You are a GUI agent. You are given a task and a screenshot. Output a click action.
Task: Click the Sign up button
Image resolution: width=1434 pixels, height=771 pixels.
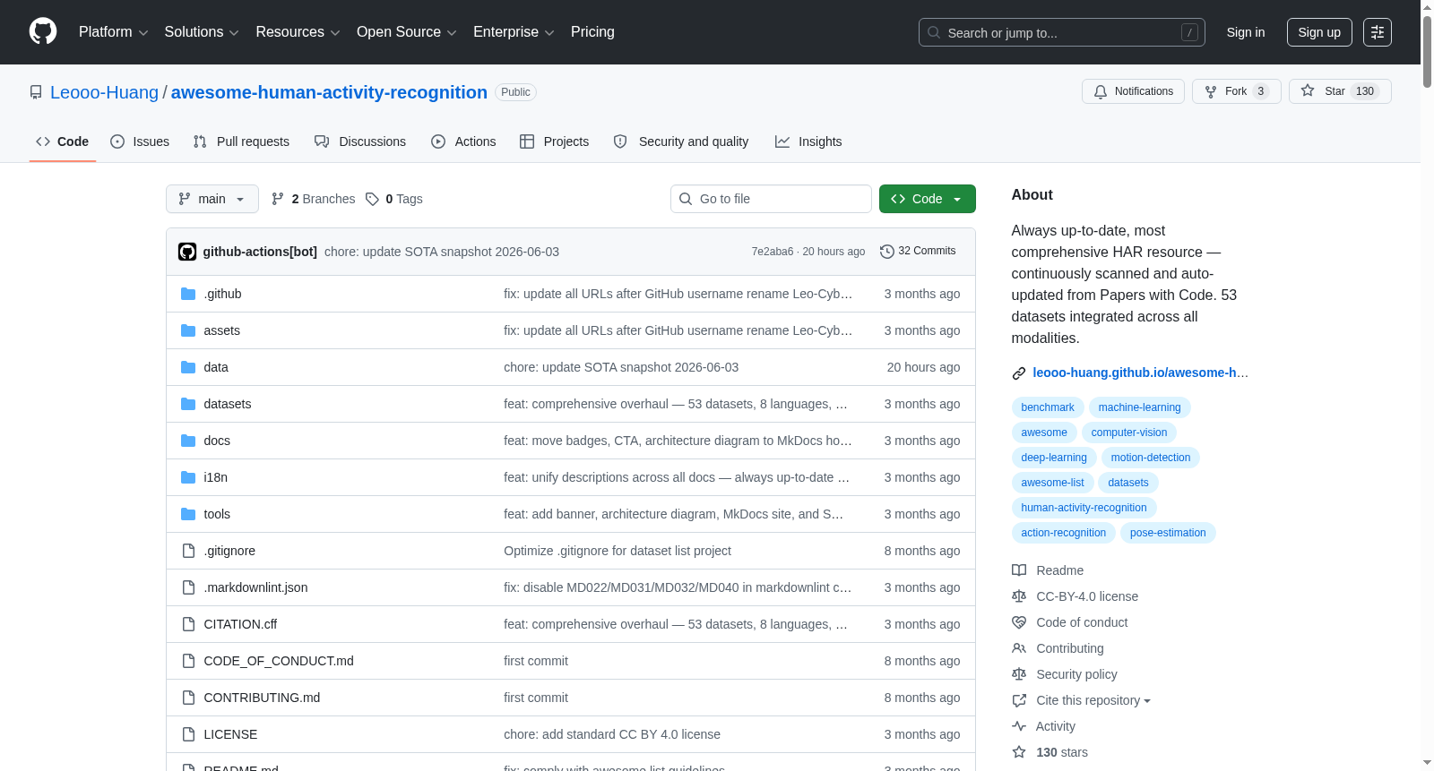[x=1319, y=32]
